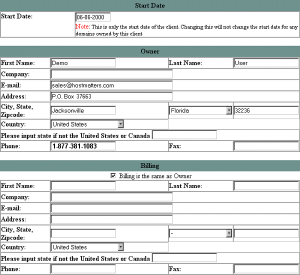Viewport: 300px width, 275px height.
Task: Click the Billing First Name field
Action: point(83,186)
